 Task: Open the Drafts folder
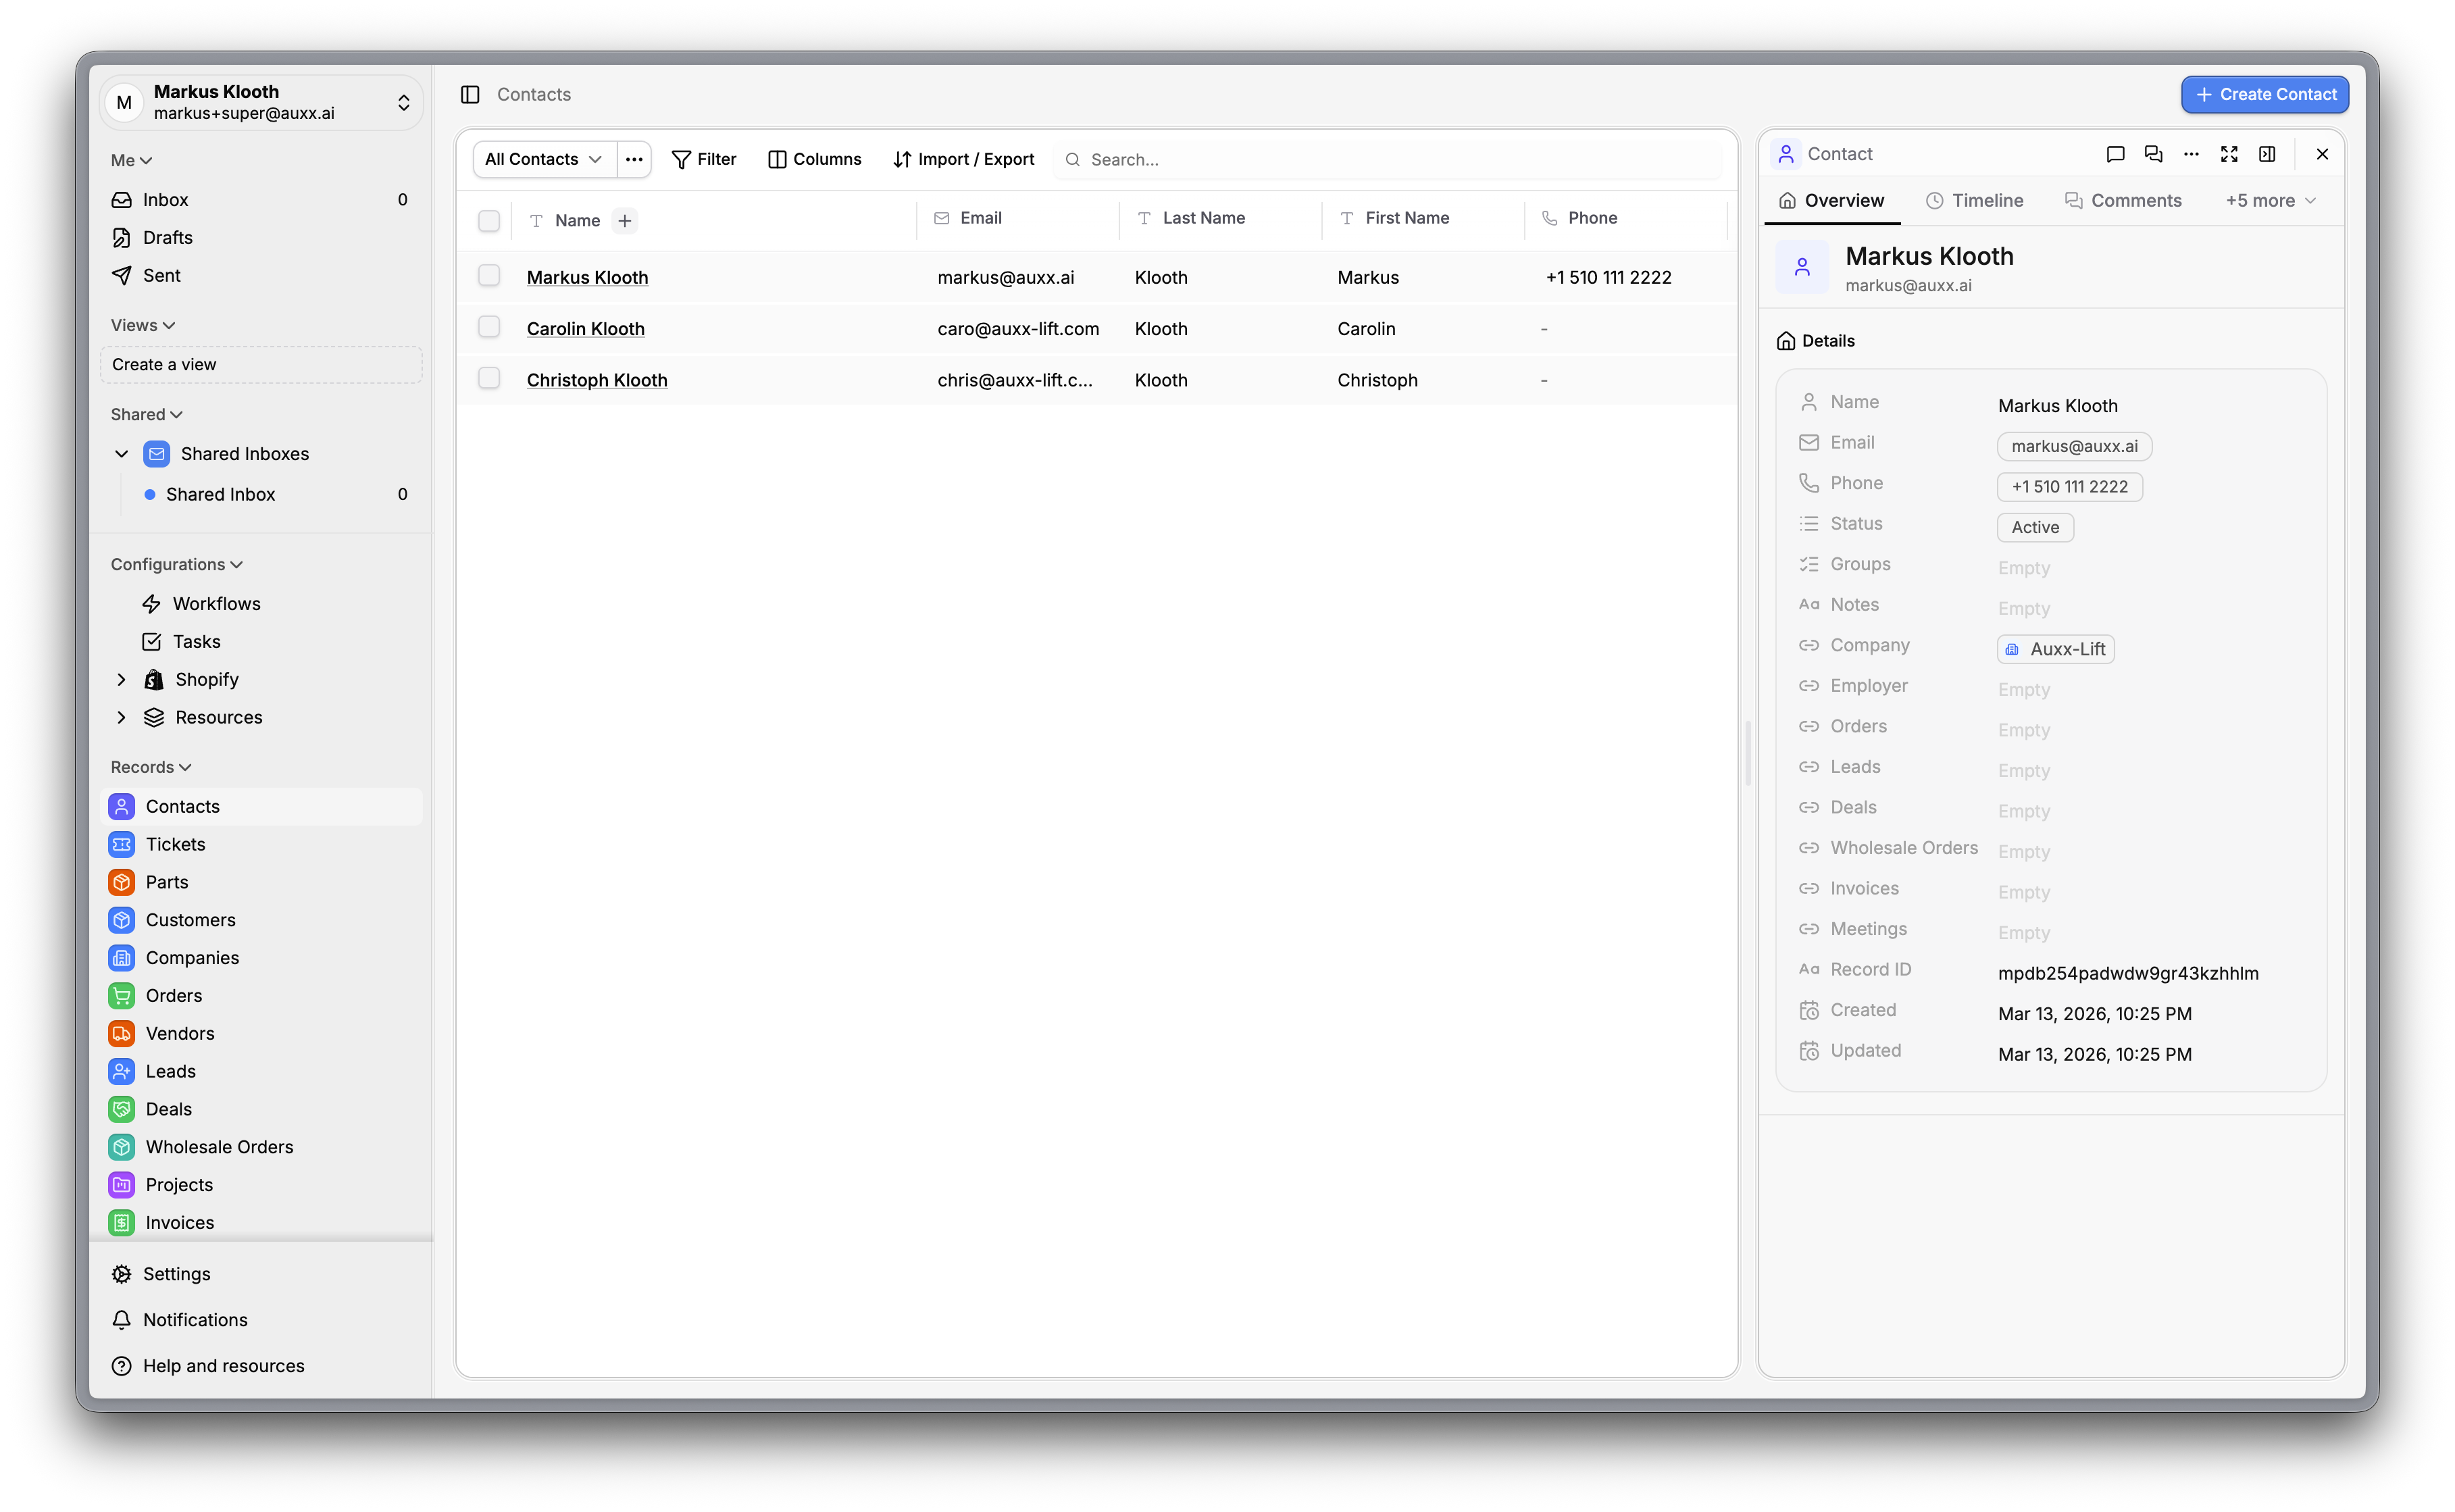pyautogui.click(x=260, y=237)
